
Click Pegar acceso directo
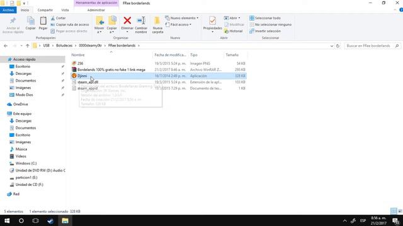[x=69, y=31]
